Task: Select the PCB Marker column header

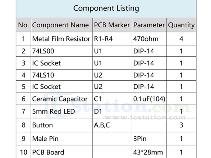Action: coord(112,25)
